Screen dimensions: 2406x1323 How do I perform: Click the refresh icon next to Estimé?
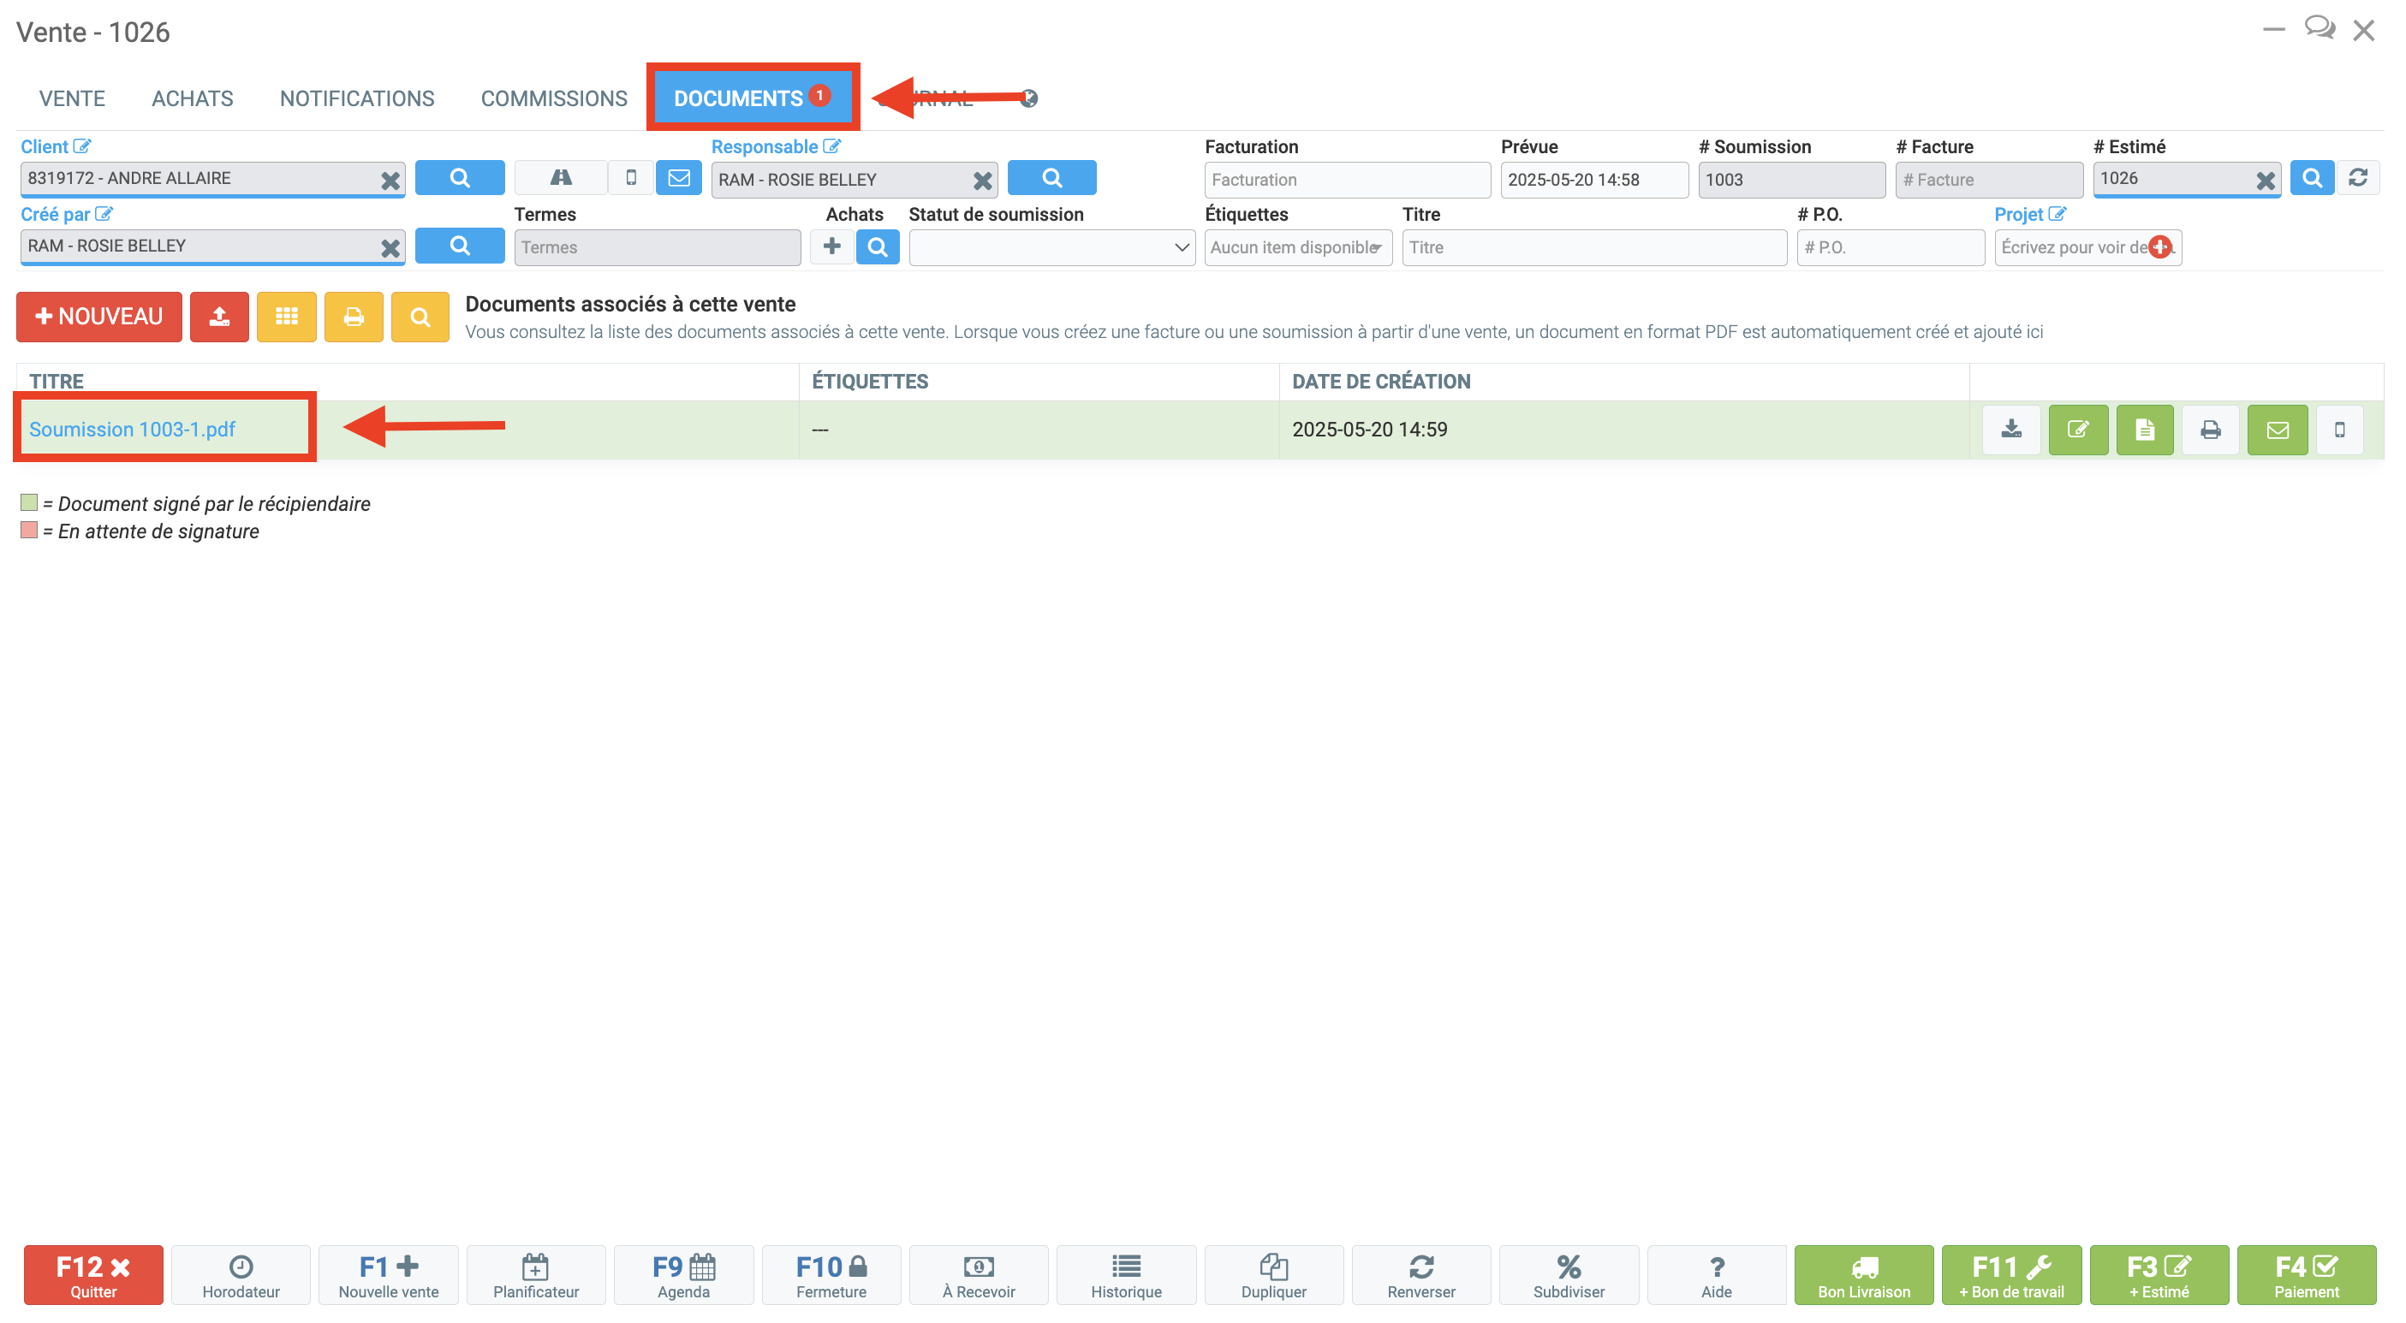coord(2356,177)
